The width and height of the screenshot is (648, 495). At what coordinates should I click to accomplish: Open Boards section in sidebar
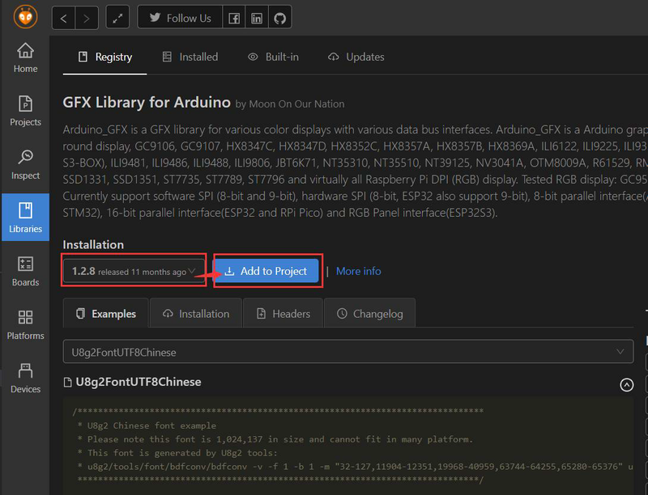point(25,271)
